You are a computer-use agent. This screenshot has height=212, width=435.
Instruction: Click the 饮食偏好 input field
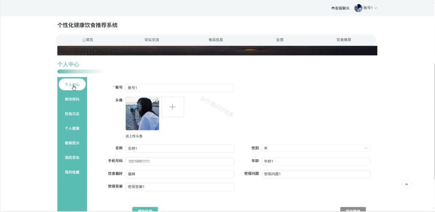pos(180,174)
